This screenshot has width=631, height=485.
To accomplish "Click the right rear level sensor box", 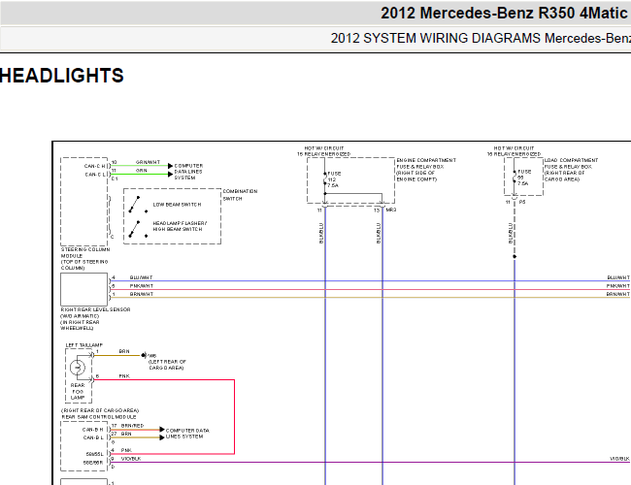I will click(84, 290).
